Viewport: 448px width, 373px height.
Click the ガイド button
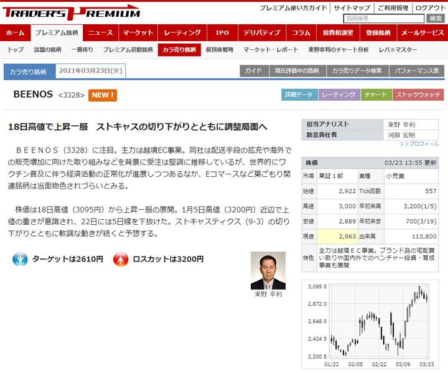point(254,71)
